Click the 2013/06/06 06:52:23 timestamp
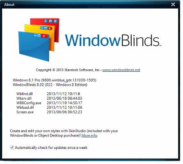Image resolution: width=183 pixels, height=164 pixels. point(64,112)
